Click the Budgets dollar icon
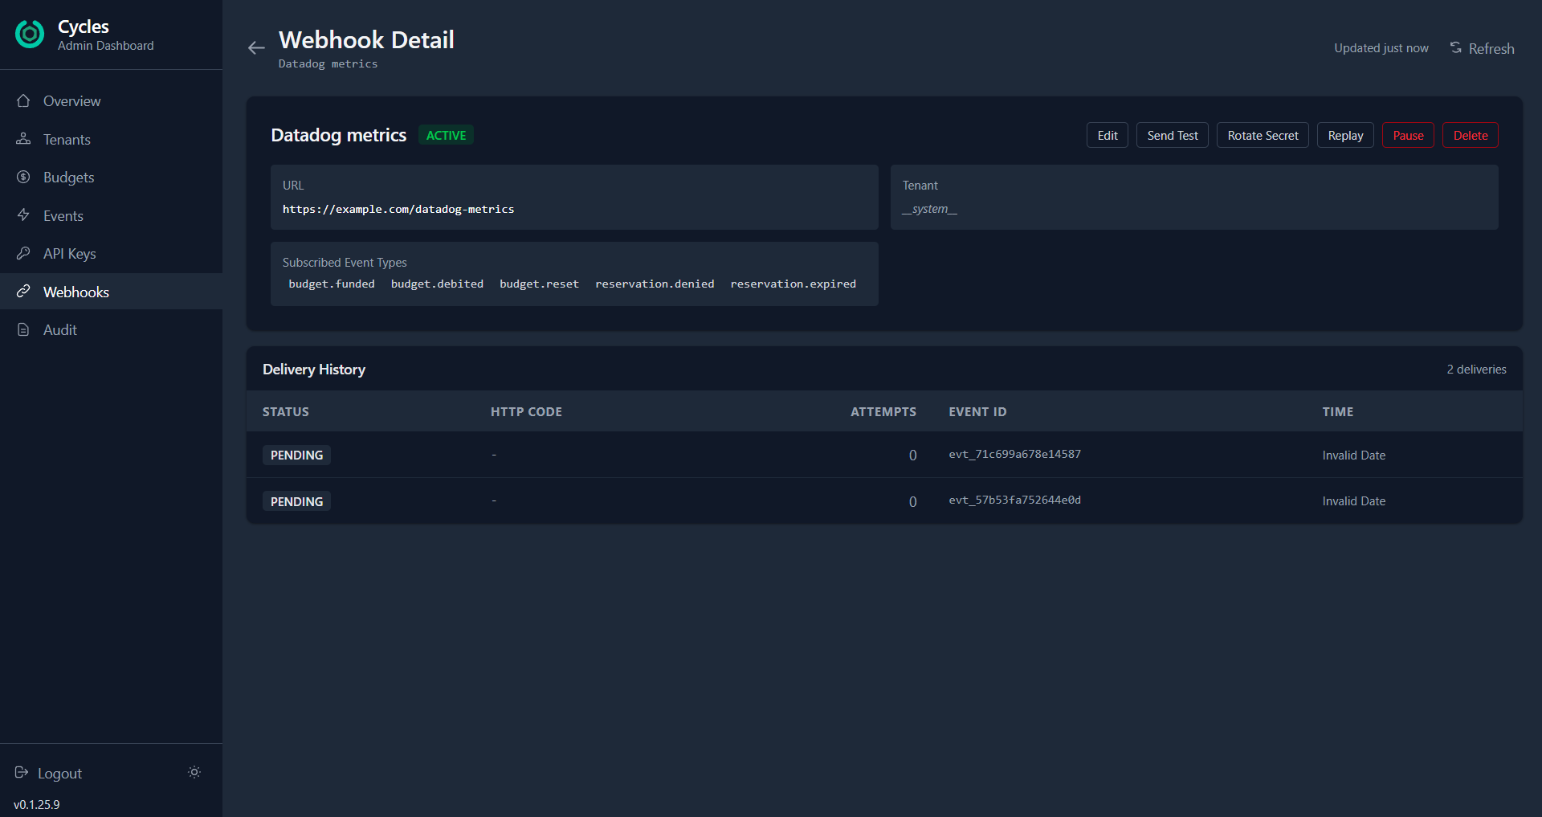 coord(23,177)
